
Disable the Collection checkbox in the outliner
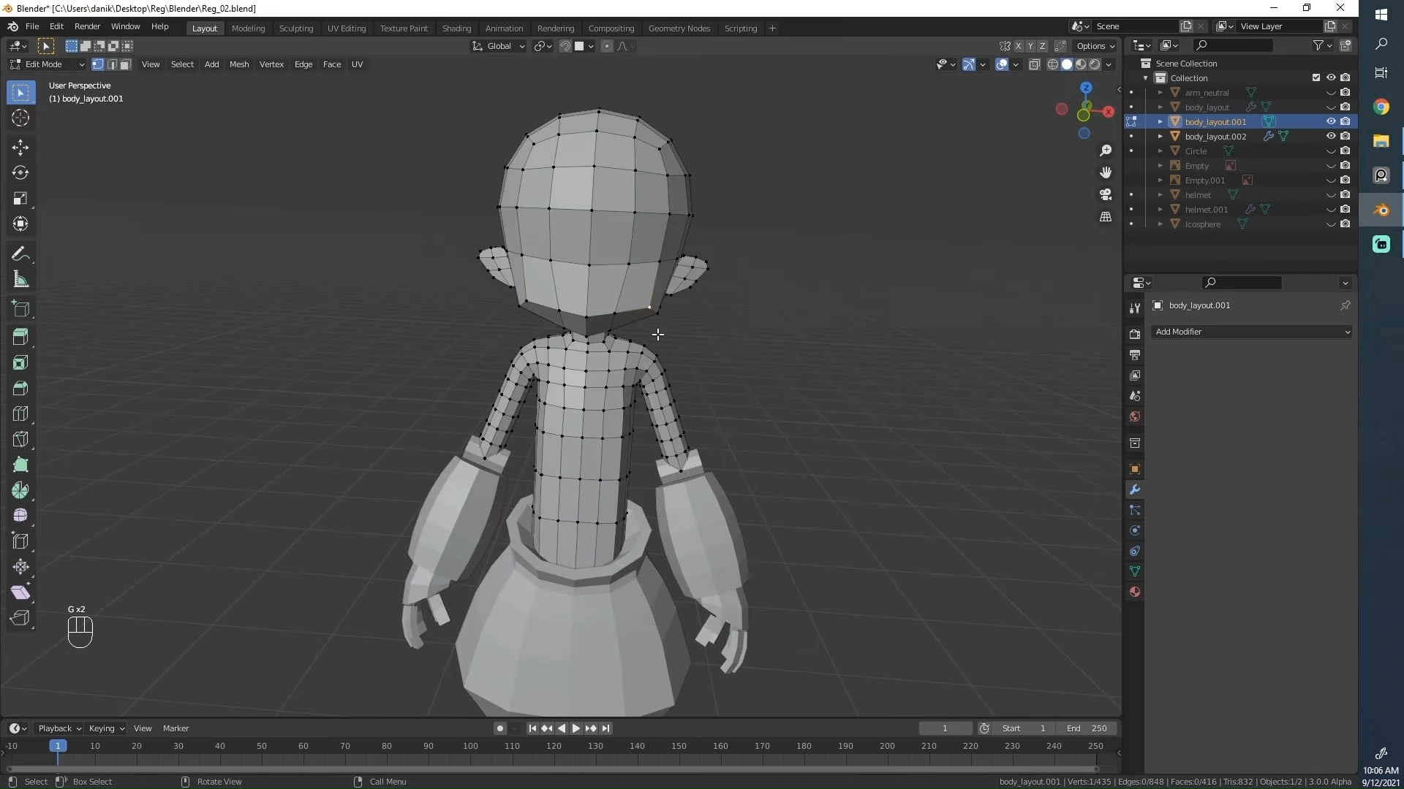point(1316,77)
